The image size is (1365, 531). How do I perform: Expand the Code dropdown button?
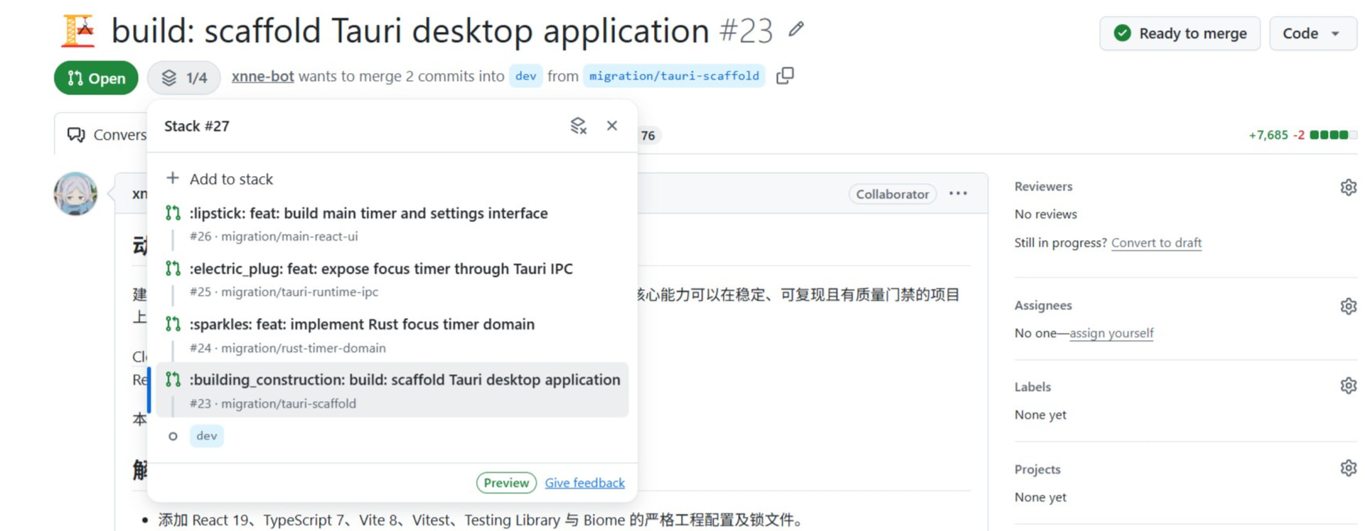tap(1312, 33)
